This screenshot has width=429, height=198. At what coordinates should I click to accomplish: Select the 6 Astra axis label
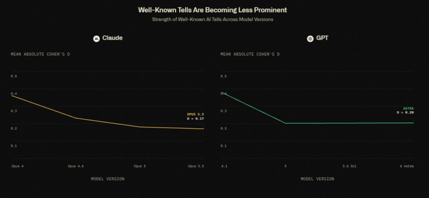406,166
